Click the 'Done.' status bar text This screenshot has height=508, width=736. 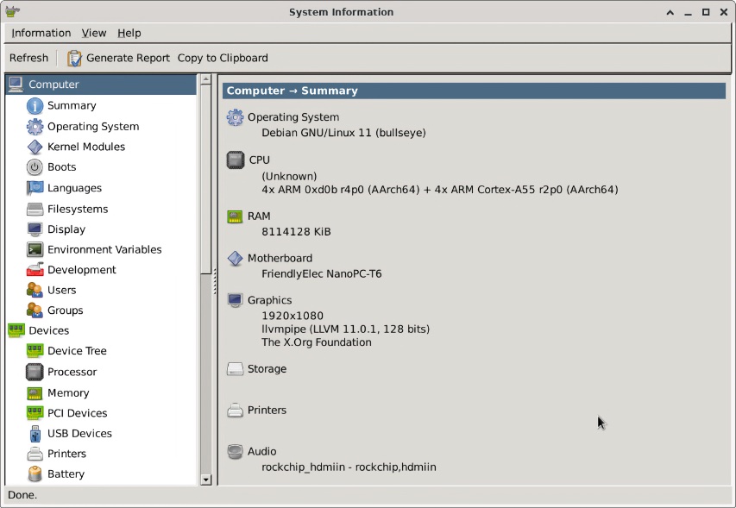22,495
